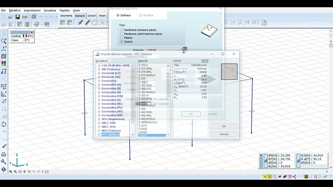Pick the selection arrow tool

4,34
